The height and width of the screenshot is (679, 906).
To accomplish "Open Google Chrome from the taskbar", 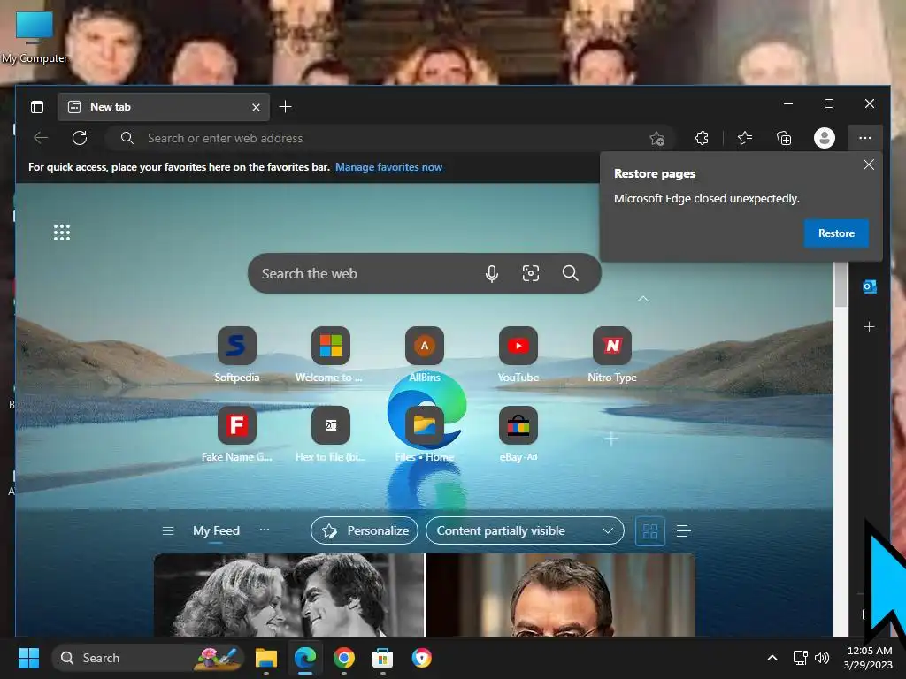I will (344, 658).
